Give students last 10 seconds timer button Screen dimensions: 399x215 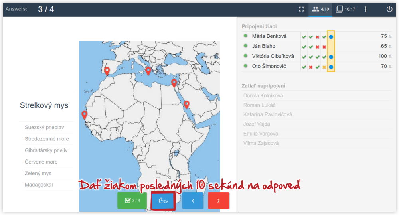click(163, 201)
